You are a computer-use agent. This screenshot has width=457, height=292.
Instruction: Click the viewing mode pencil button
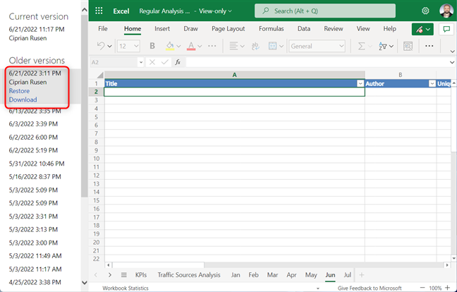422,29
